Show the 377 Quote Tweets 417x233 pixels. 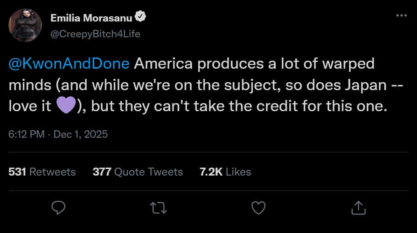(x=138, y=172)
